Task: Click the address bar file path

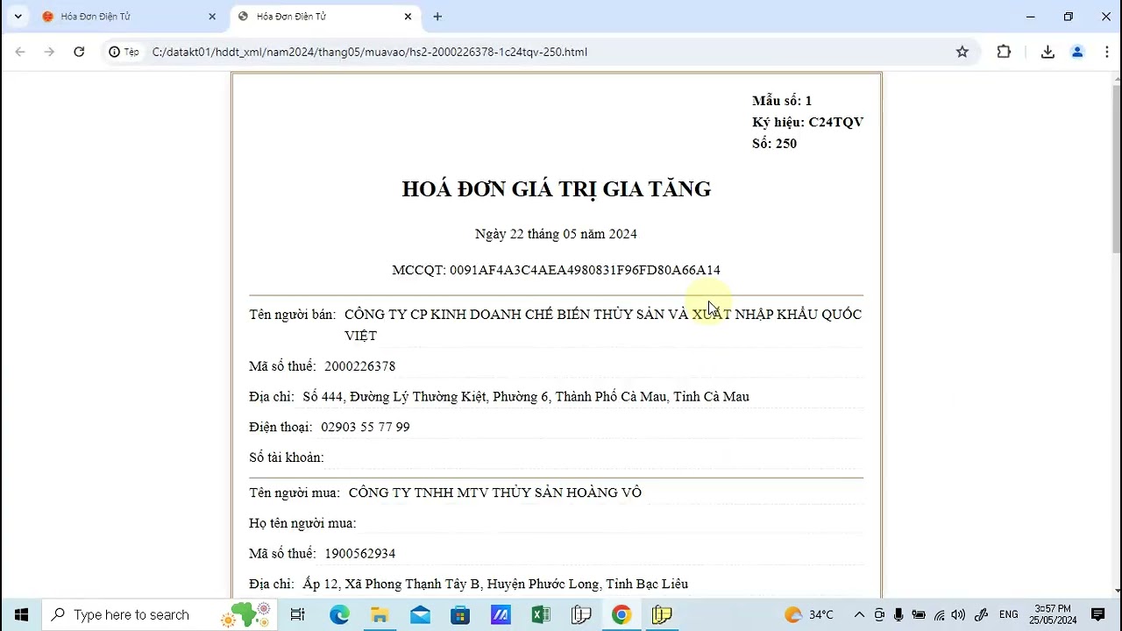Action: point(369,52)
